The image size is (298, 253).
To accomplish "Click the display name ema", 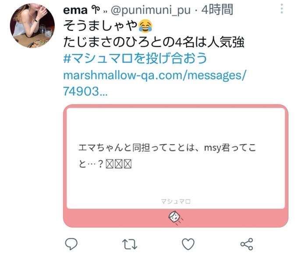I will [x=75, y=10].
